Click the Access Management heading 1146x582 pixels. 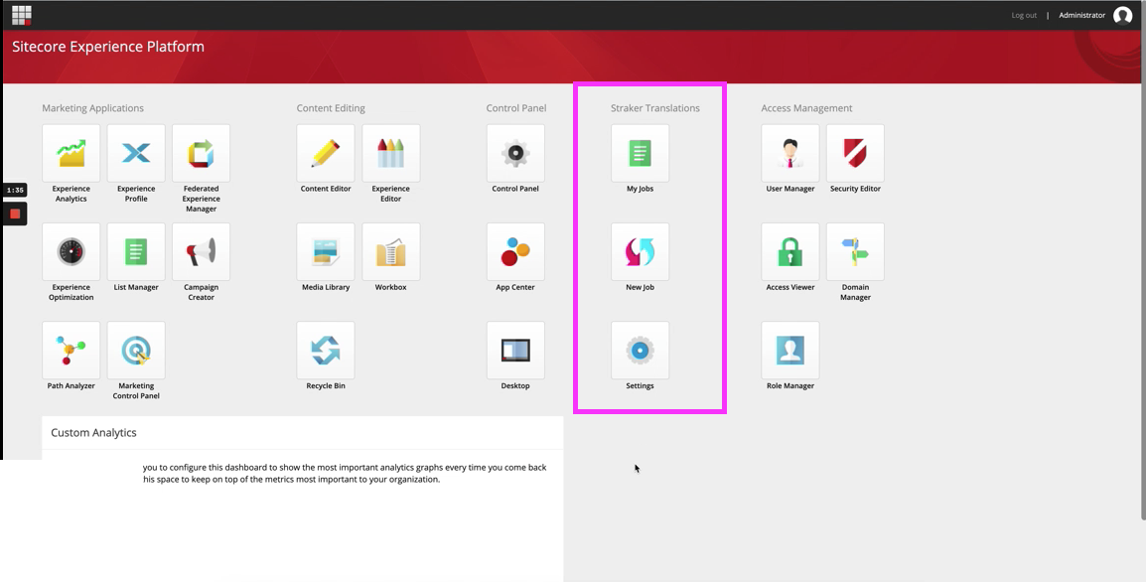[807, 108]
